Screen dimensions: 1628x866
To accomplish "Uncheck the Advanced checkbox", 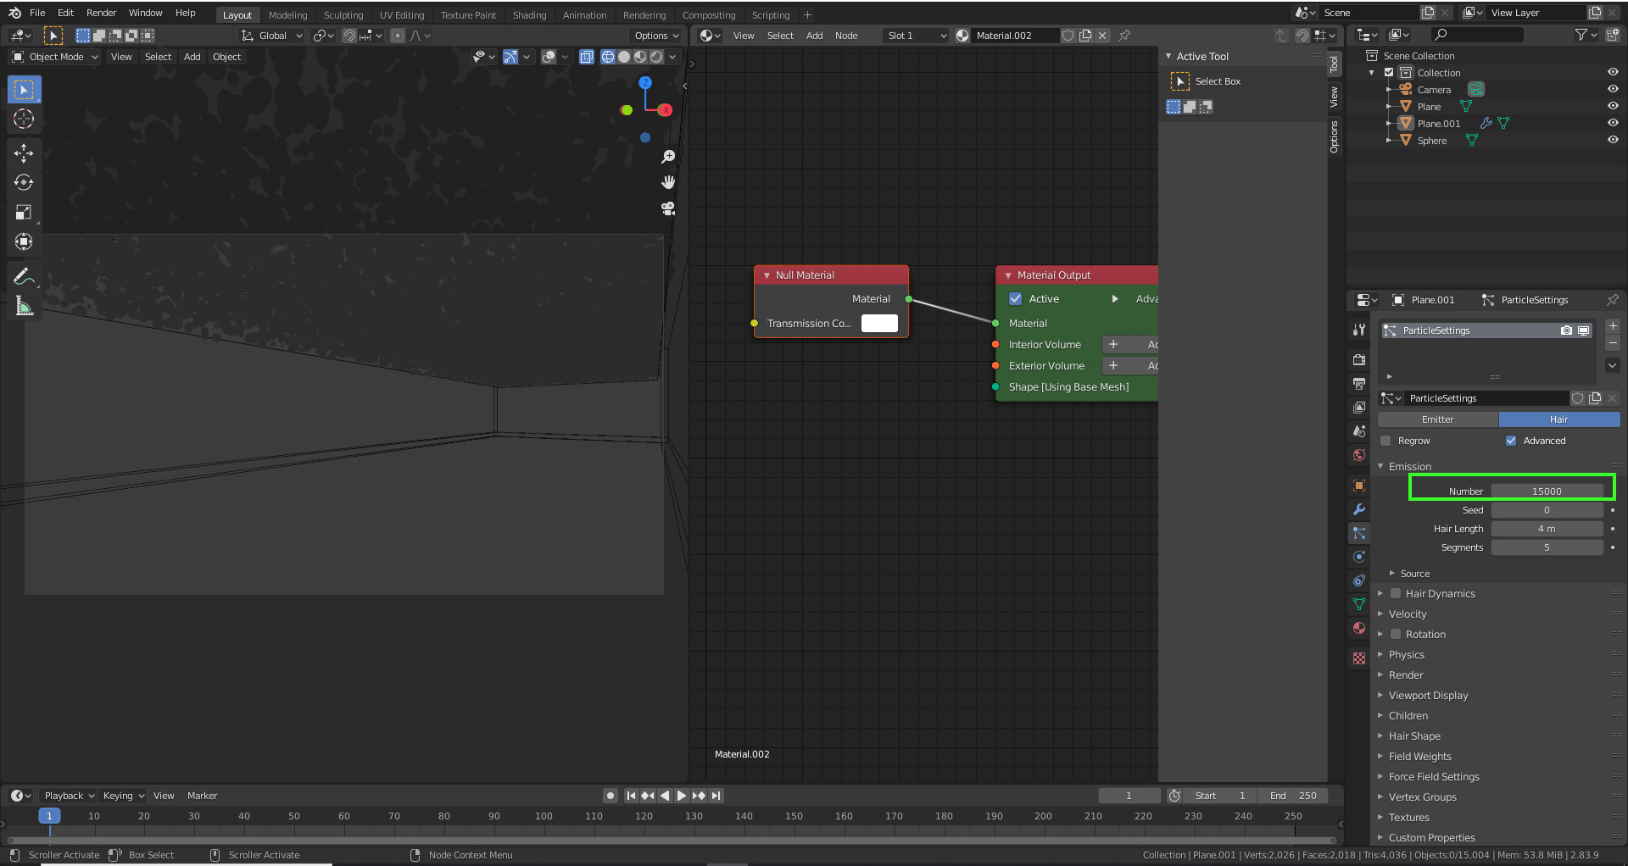I will coord(1511,441).
